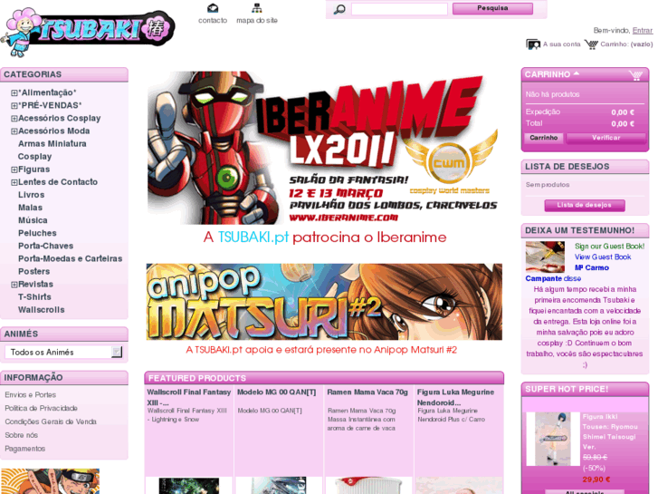Click the guest book pen thumbnail
Screen dimensions: 658x494
545,257
